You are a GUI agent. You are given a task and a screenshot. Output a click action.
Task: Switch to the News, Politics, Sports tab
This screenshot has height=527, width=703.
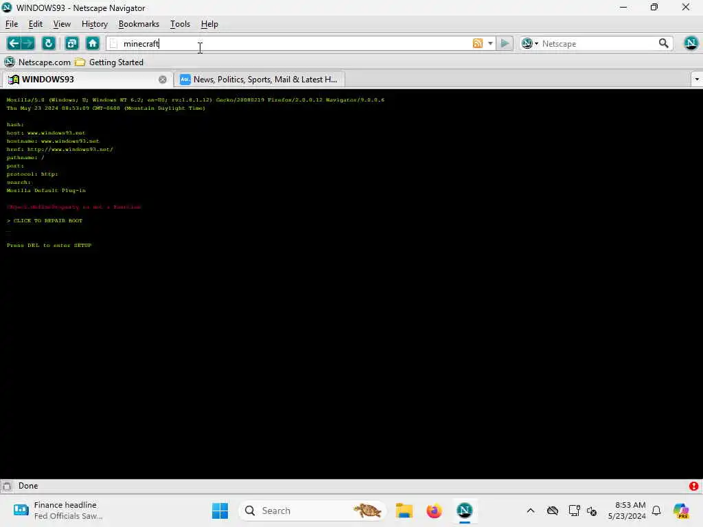(x=259, y=80)
